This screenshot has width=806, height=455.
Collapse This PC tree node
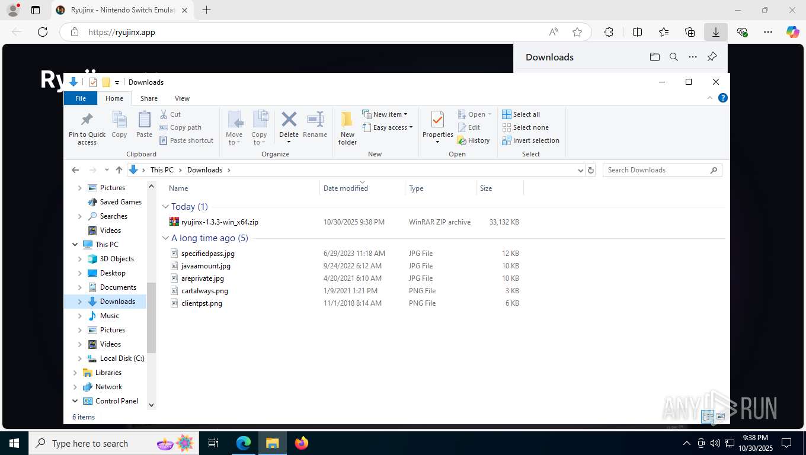pyautogui.click(x=75, y=245)
